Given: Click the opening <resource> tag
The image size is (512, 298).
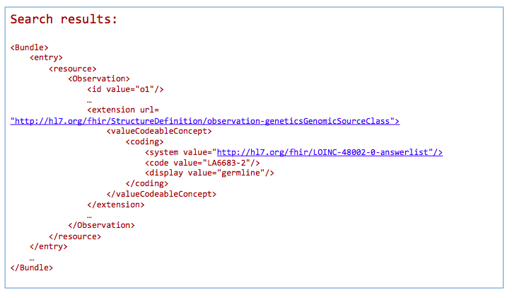Looking at the screenshot, I should tap(73, 69).
